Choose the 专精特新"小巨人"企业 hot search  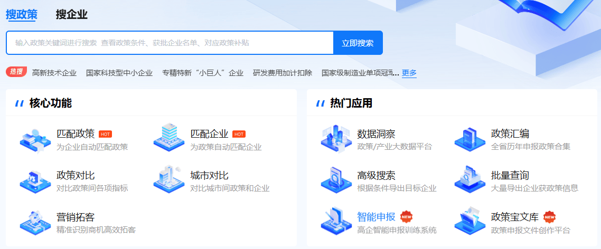click(x=203, y=73)
